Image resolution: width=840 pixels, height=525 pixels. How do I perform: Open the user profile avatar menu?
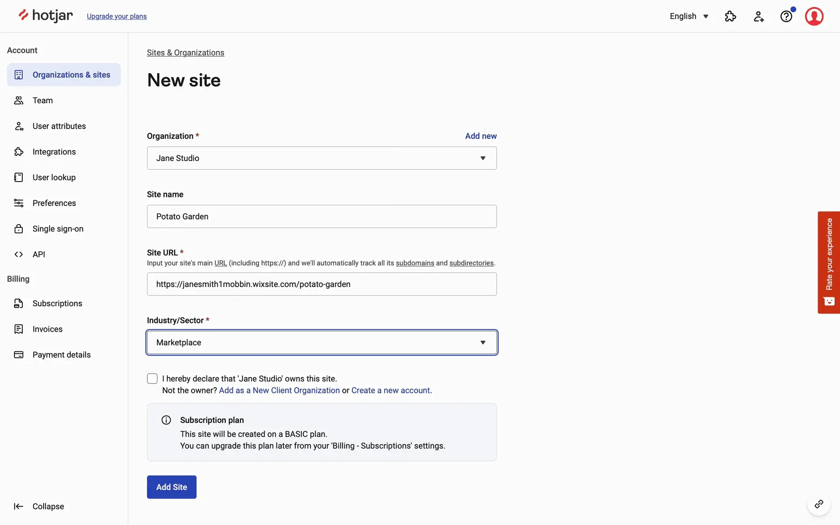(x=814, y=16)
